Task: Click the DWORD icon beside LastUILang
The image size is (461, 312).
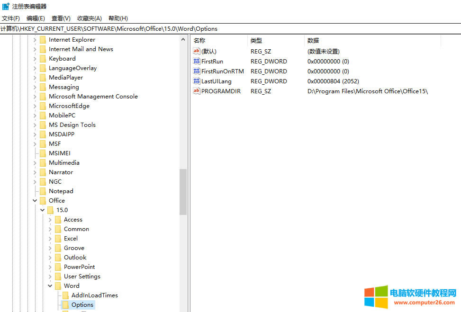Action: point(197,81)
